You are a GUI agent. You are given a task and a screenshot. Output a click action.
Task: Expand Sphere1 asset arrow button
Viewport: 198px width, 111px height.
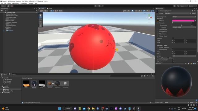point(53,84)
